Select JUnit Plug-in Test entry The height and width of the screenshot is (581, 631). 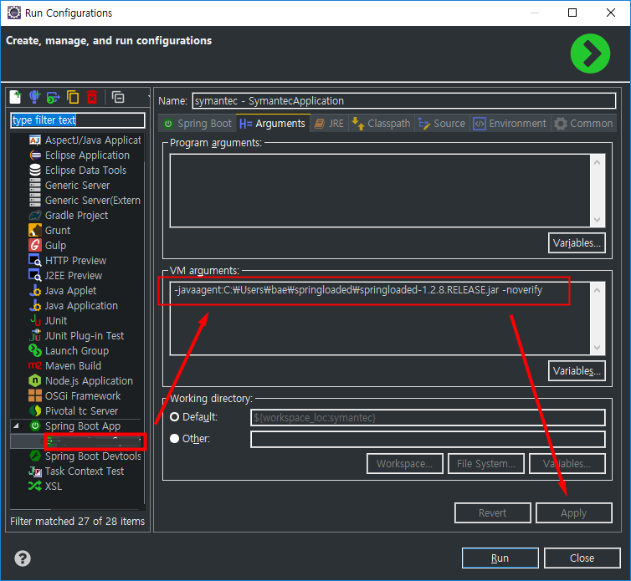[76, 336]
